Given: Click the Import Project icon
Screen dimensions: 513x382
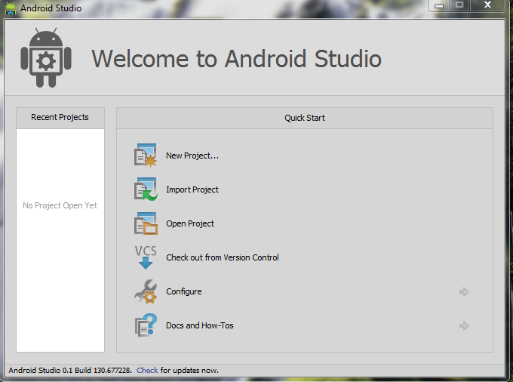Looking at the screenshot, I should click(x=146, y=189).
